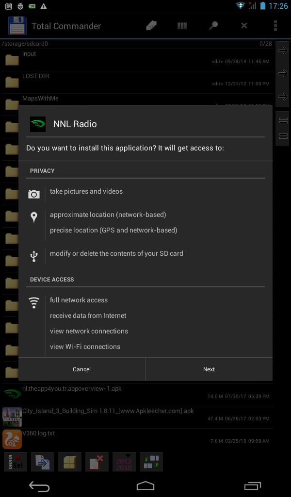This screenshot has height=497, width=291.
Task: Tap the add-button/configure bar icon
Action: pos(151,462)
